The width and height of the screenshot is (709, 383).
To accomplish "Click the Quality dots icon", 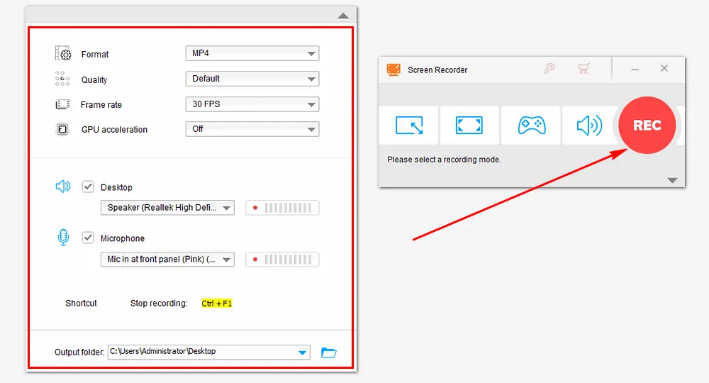I will pyautogui.click(x=62, y=79).
